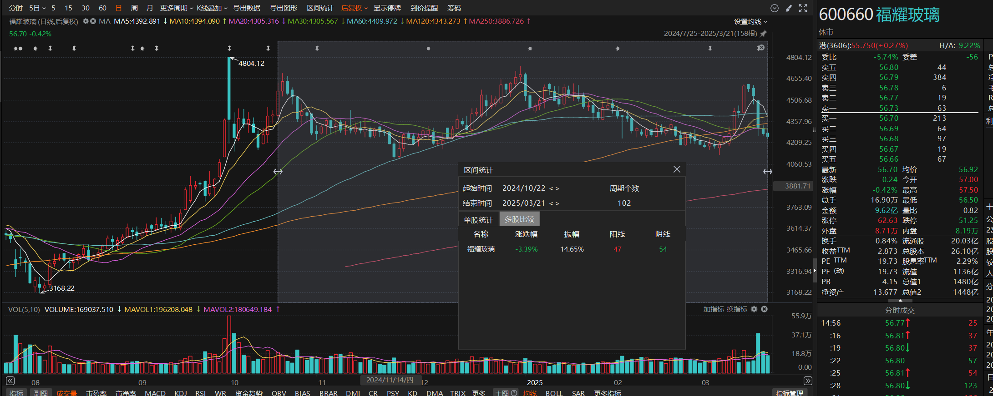This screenshot has width=993, height=396.
Task: Toggle 显示停牌 display option
Action: pos(387,8)
